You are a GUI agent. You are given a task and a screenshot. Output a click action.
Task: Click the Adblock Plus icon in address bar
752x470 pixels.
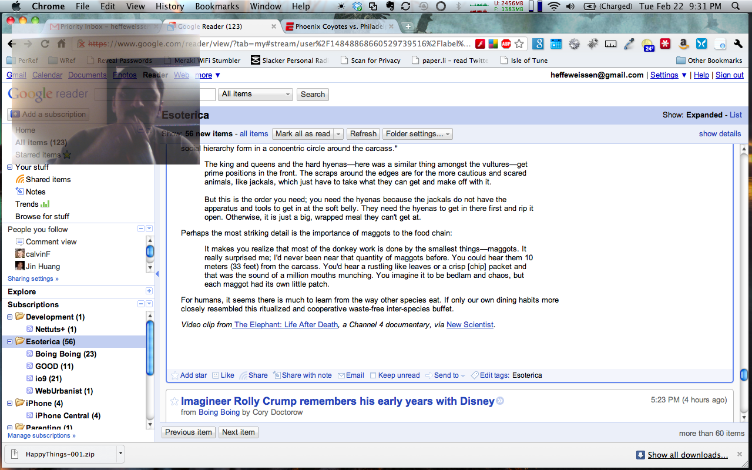506,43
